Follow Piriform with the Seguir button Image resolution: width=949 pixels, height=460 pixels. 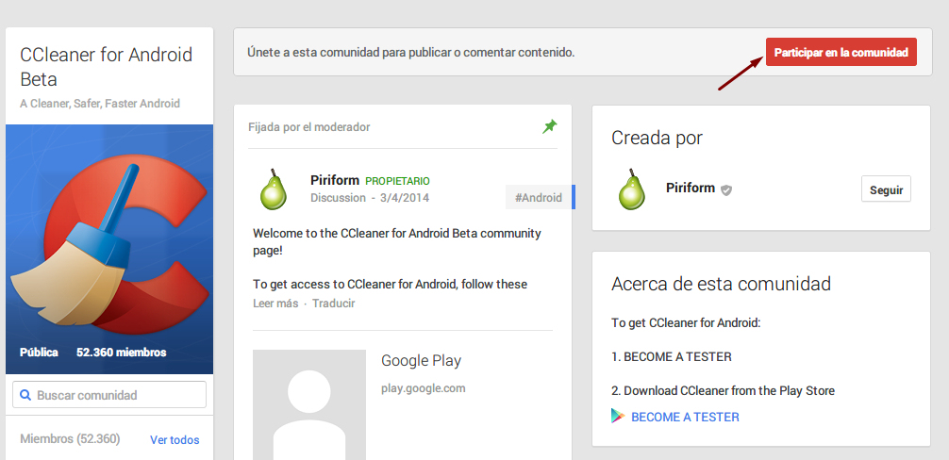coord(886,189)
